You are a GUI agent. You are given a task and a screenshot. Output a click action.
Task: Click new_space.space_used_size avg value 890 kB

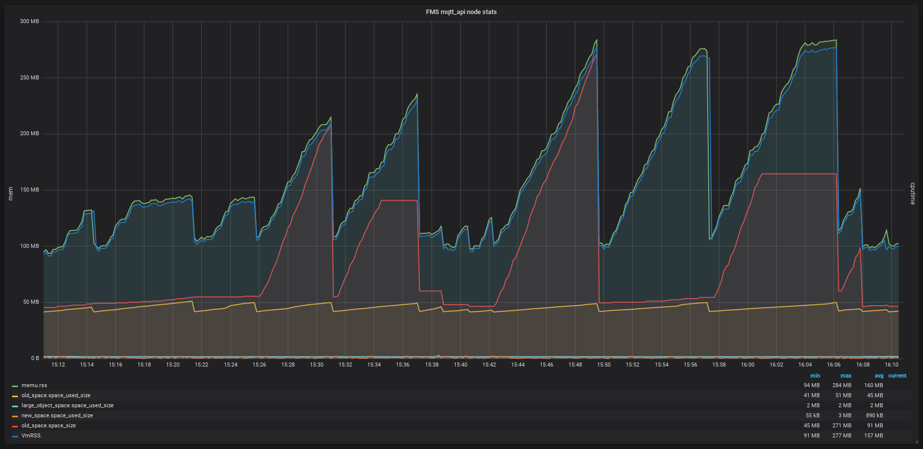pos(875,416)
